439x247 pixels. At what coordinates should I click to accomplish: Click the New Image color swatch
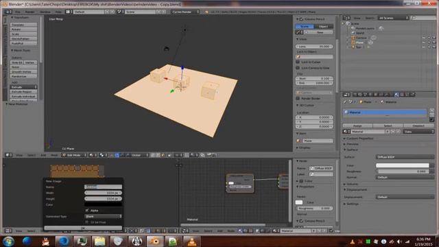point(103,204)
